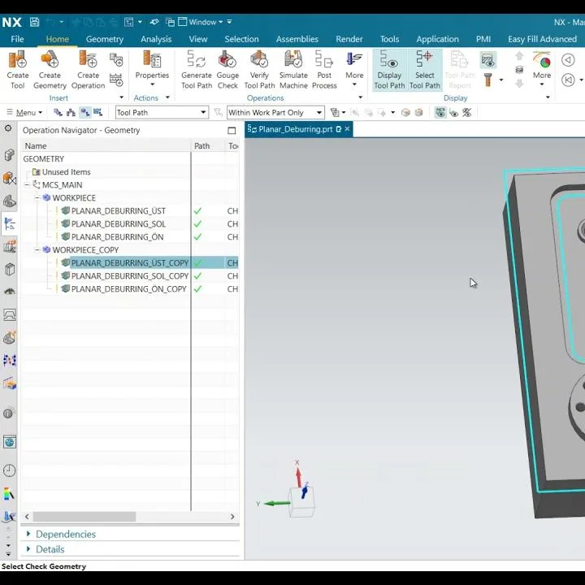Click the switch window icon beside Window

(x=170, y=22)
